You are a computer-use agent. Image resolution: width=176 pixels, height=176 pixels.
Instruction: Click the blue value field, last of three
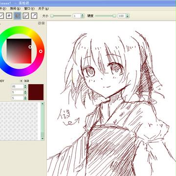click(18, 98)
